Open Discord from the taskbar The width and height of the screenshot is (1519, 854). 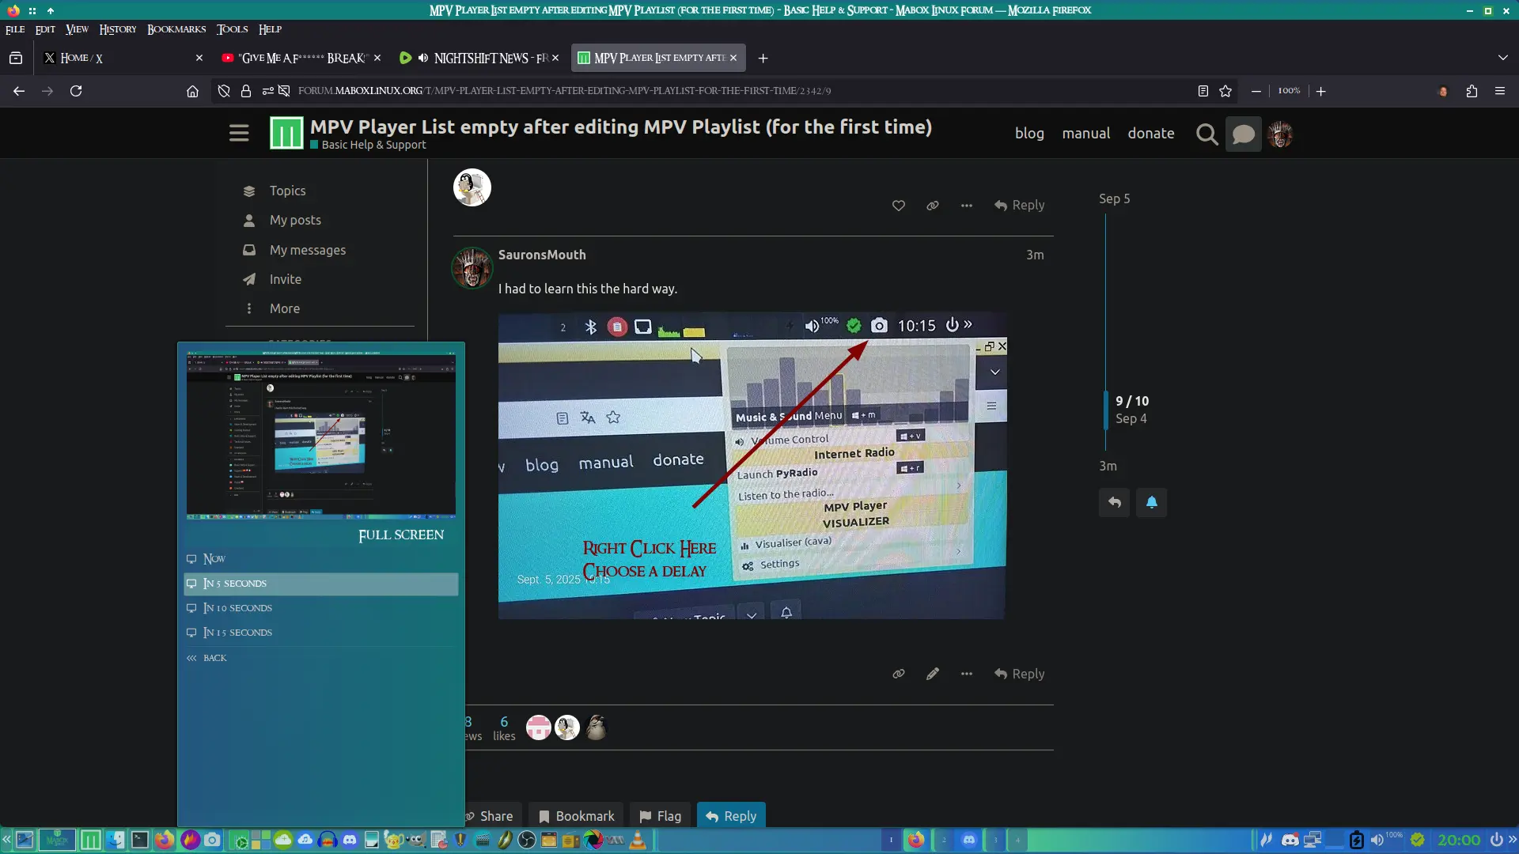pyautogui.click(x=350, y=840)
